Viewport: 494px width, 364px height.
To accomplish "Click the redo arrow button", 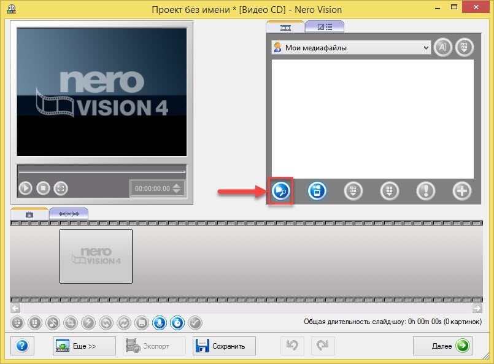I will pyautogui.click(x=323, y=346).
